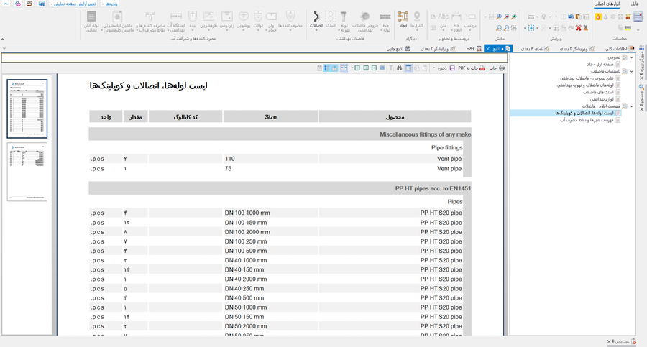Collapse the عمومی tree node
The width and height of the screenshot is (647, 347).
point(632,56)
